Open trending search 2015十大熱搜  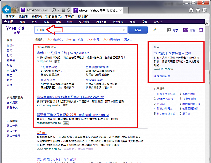pyautogui.click(x=165, y=99)
